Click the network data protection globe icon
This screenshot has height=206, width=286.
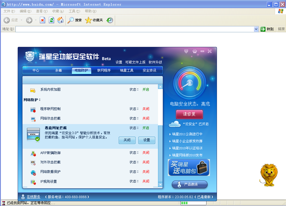coord(33,173)
